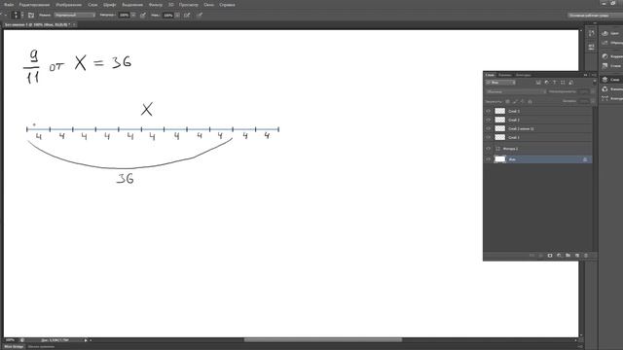This screenshot has width=623, height=350.
Task: Hide layer Слой 3 with eye icon
Action: pyautogui.click(x=489, y=111)
